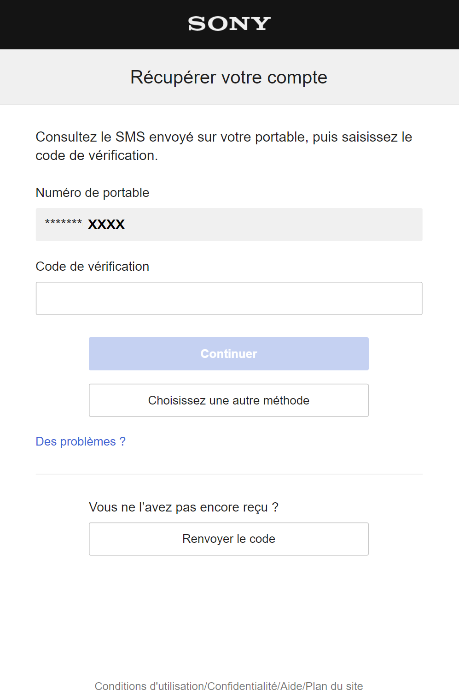Click inside the empty verification code box
This screenshot has height=696, width=459.
pos(229,298)
